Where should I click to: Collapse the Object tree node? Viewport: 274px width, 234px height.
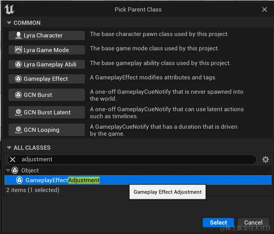pyautogui.click(x=8, y=170)
